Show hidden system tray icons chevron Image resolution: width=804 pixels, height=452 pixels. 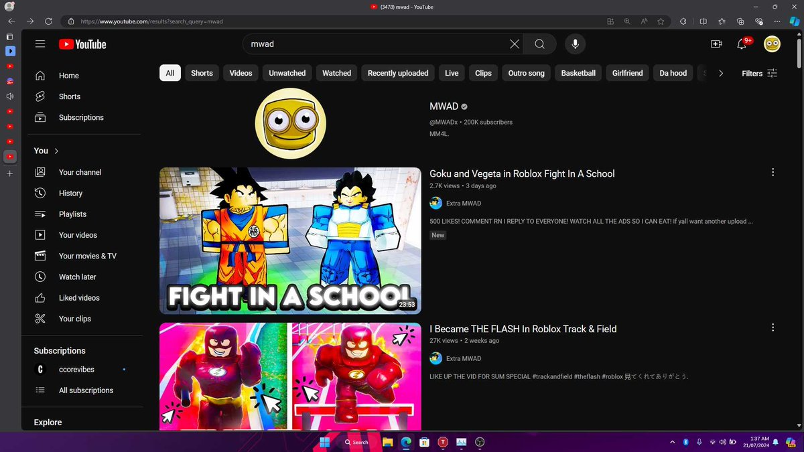coord(673,442)
